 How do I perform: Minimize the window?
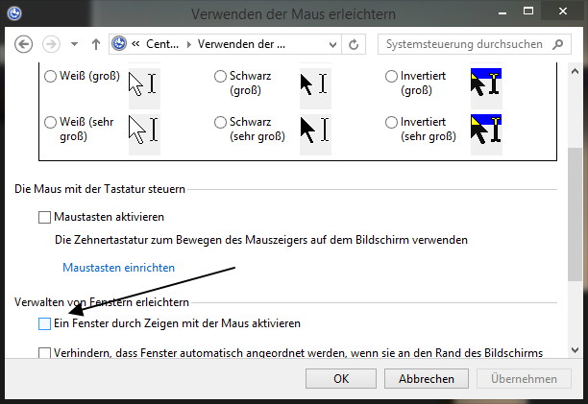click(502, 12)
